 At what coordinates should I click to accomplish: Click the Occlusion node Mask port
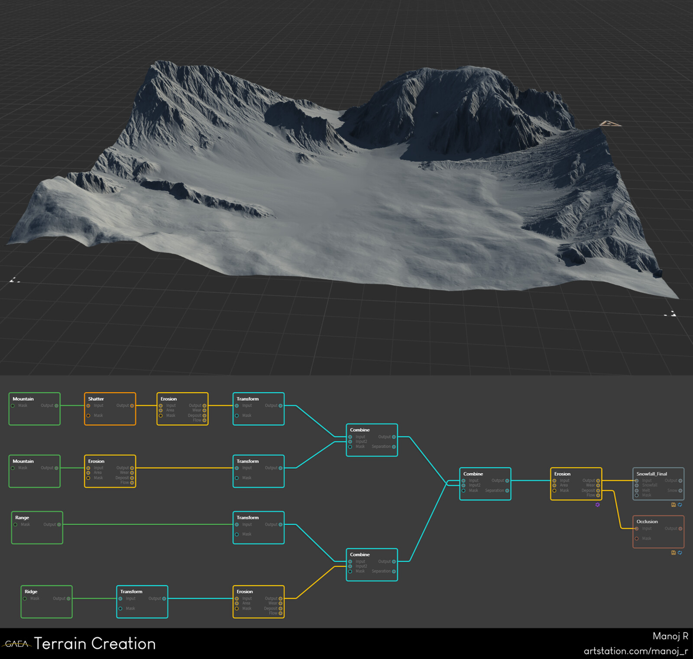point(637,539)
